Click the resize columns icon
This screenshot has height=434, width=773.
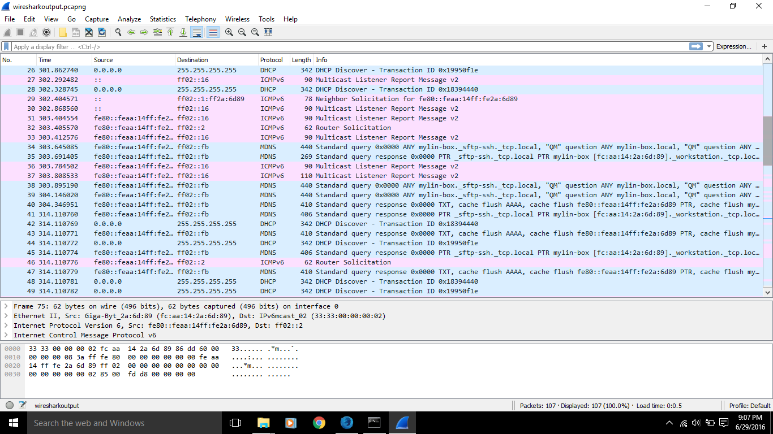click(268, 32)
